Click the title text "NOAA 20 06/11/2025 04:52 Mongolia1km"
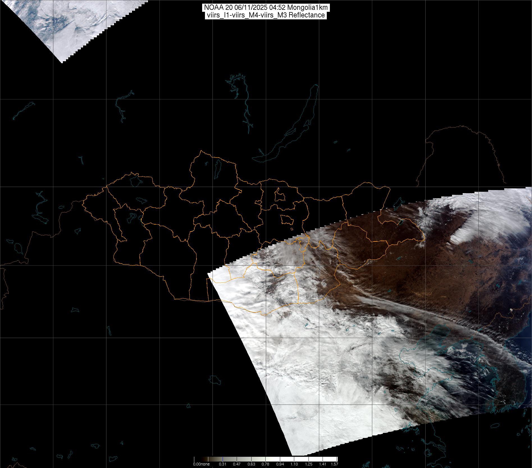The image size is (532, 468). click(266, 8)
